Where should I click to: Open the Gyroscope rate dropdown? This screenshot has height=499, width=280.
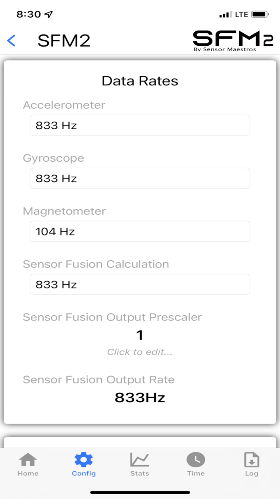140,178
